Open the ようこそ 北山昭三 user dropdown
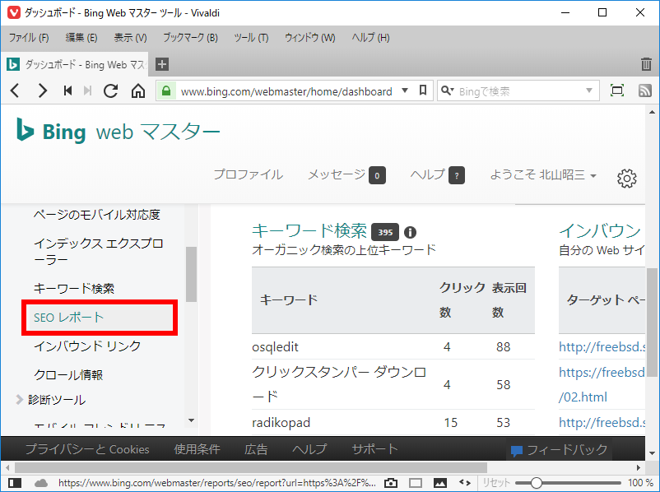This screenshot has height=492, width=660. point(543,174)
